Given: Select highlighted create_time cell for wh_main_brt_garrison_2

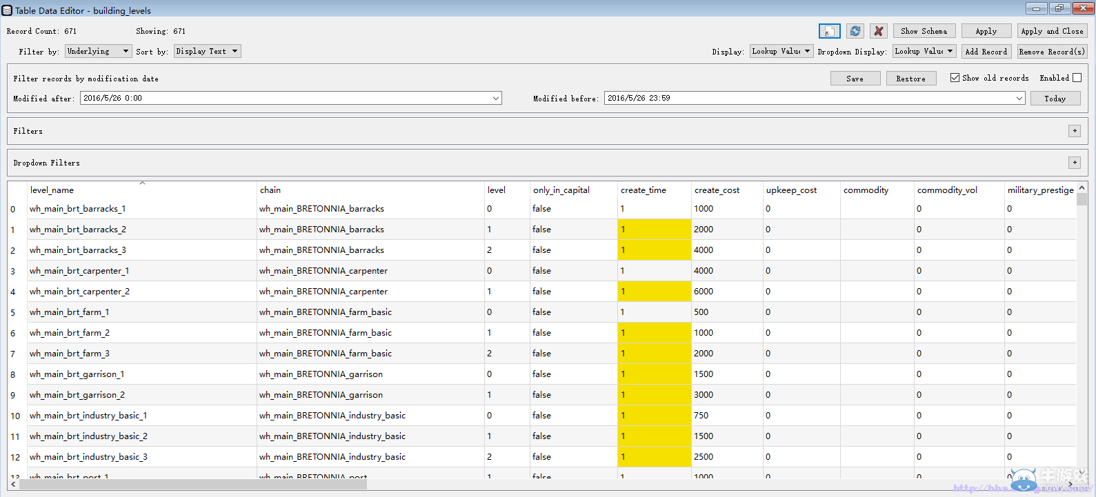Looking at the screenshot, I should [x=655, y=395].
